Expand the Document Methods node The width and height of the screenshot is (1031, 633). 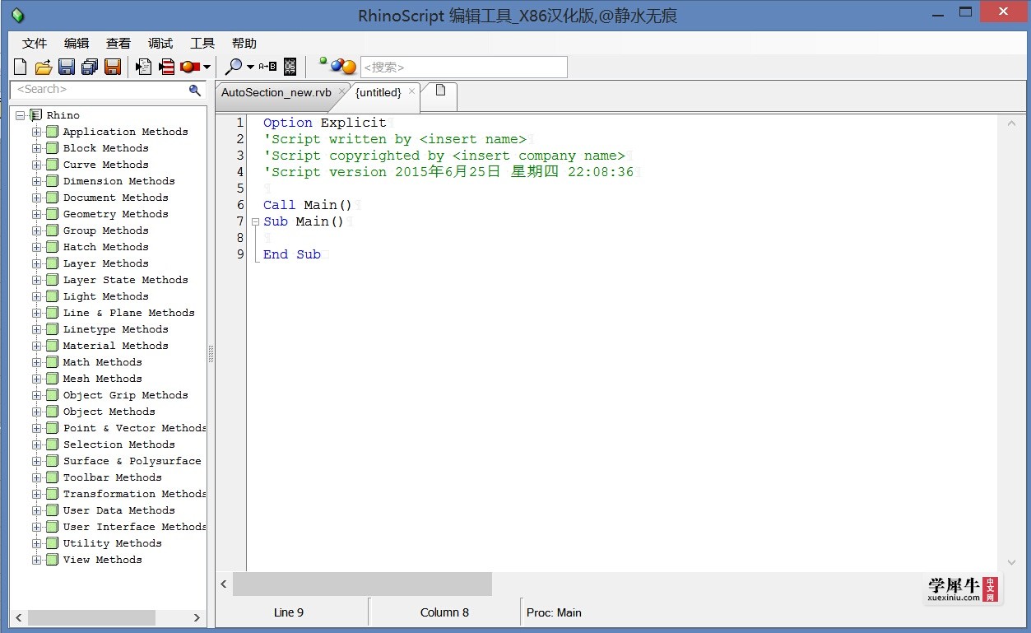(36, 198)
